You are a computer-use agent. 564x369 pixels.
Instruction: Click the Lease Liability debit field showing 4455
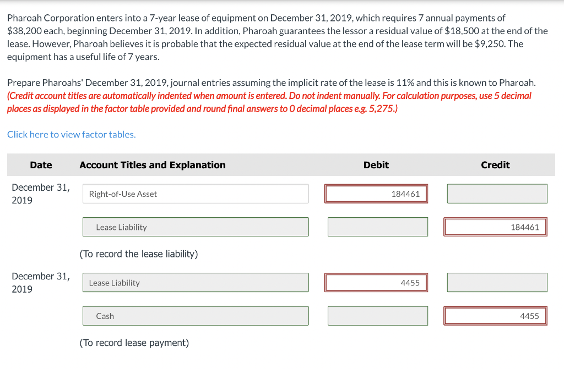(x=376, y=283)
